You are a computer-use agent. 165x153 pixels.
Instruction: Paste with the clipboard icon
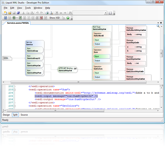(32, 13)
